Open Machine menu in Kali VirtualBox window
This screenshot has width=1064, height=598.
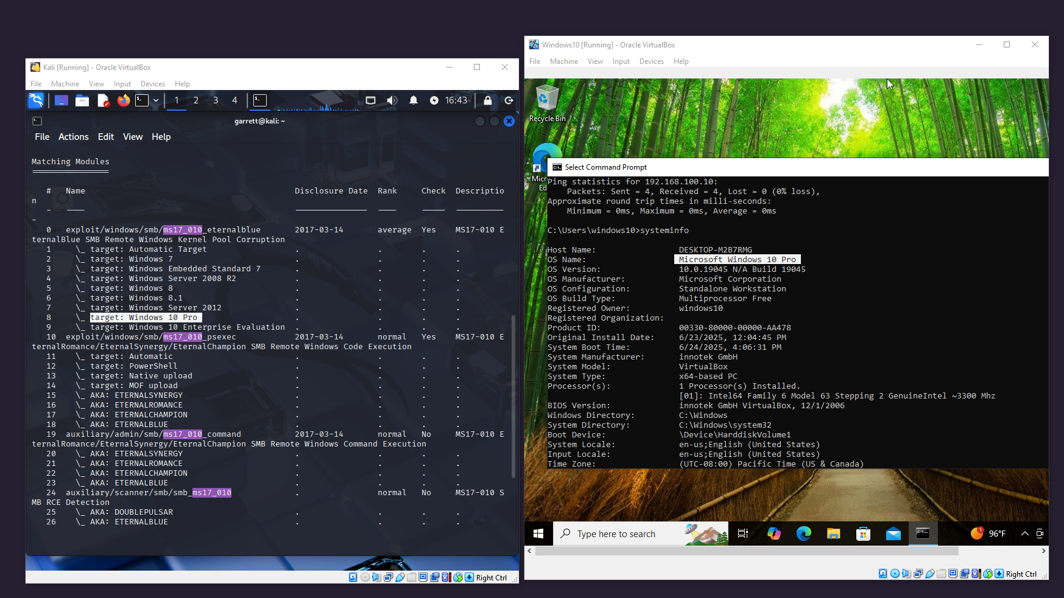[65, 84]
